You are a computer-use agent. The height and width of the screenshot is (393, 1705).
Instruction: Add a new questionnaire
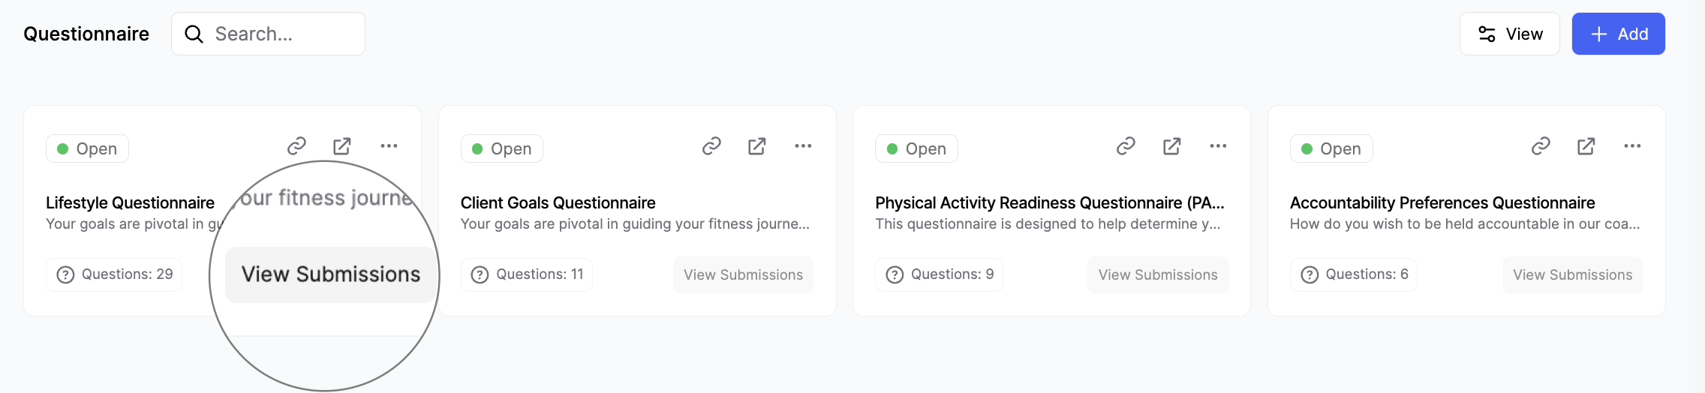pyautogui.click(x=1618, y=34)
